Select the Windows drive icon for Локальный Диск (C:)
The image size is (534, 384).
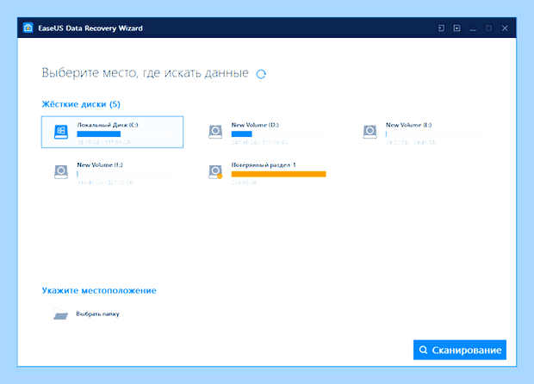point(61,132)
